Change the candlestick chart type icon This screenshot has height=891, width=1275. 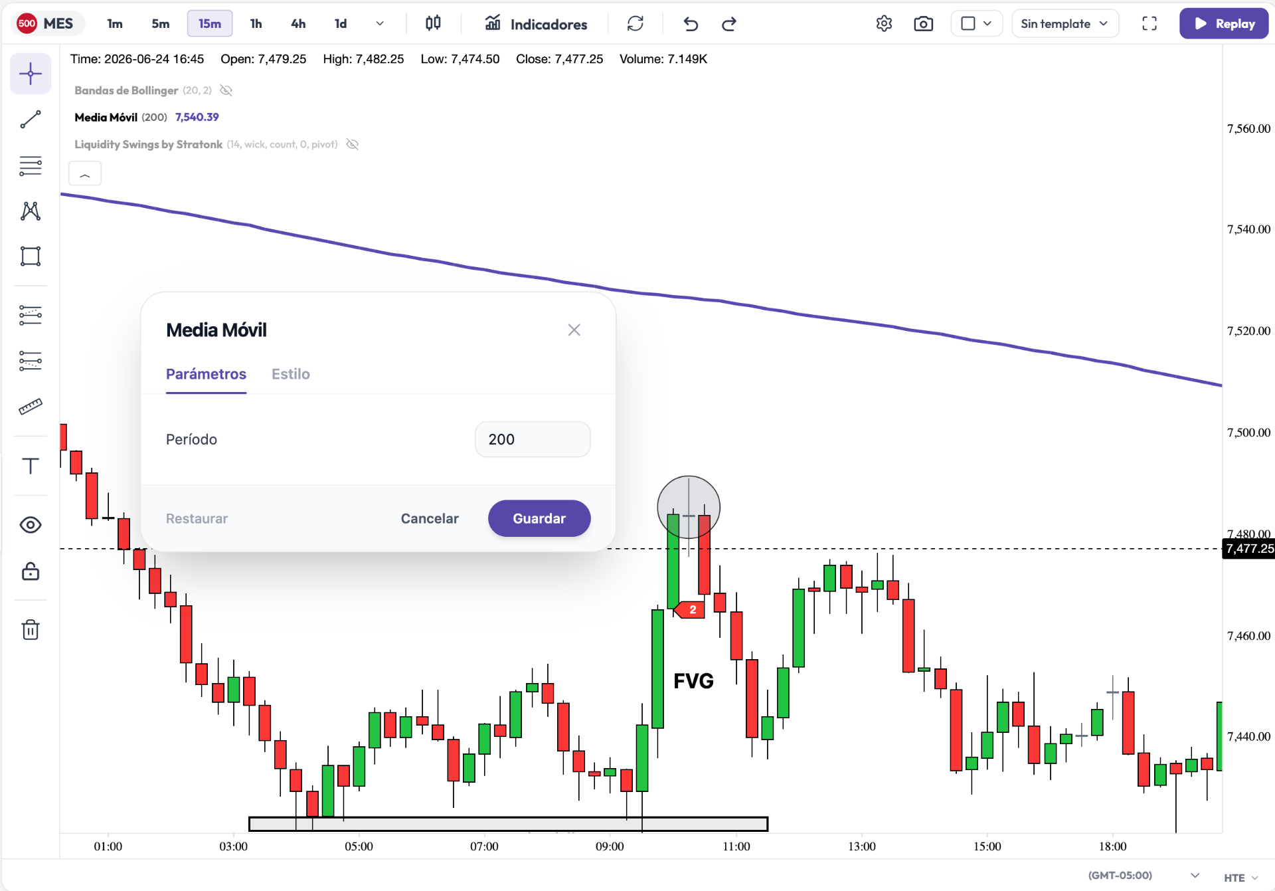[x=433, y=24]
